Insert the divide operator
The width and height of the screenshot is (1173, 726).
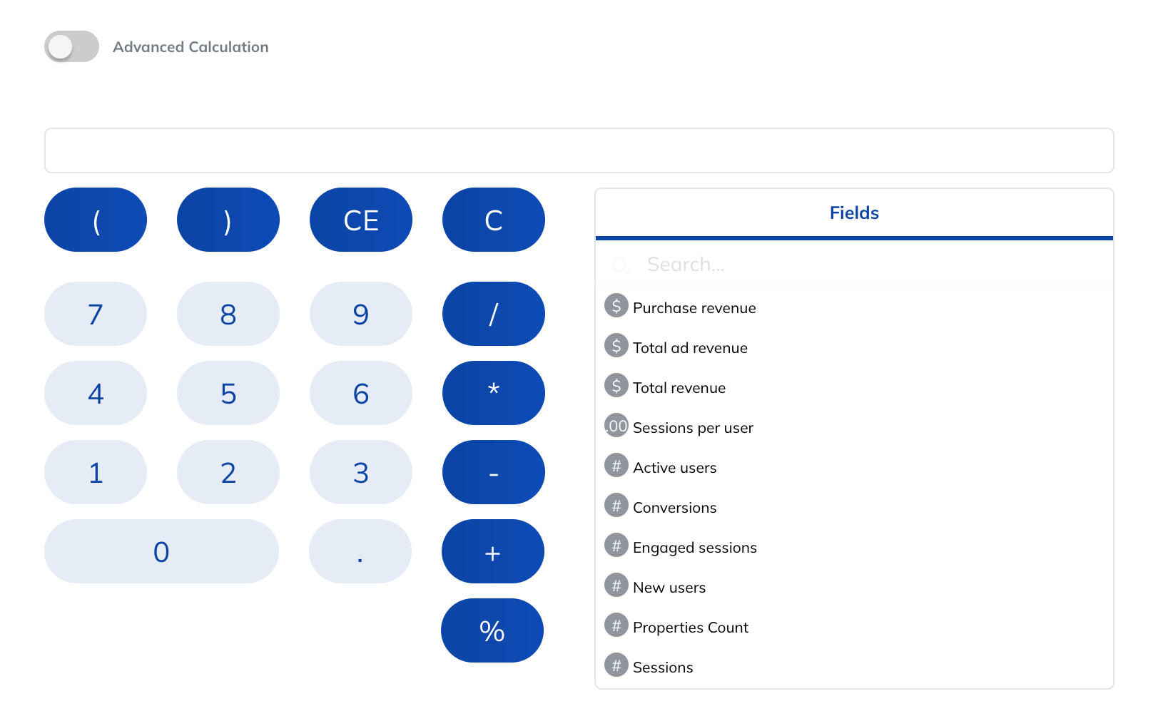pos(494,314)
